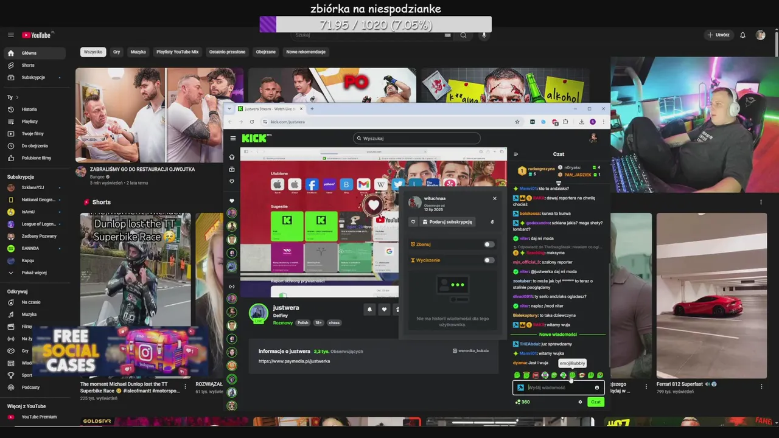This screenshot has height=438, width=779.
Task: Expand Pokaż więcej subscriptions list
Action: [33, 273]
